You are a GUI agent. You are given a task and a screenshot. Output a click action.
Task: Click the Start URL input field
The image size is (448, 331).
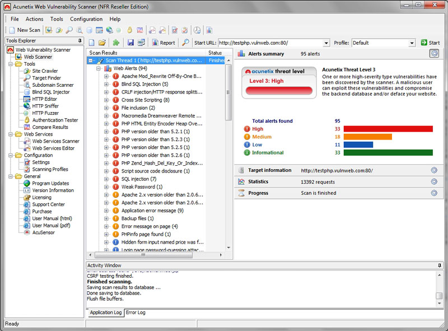270,43
